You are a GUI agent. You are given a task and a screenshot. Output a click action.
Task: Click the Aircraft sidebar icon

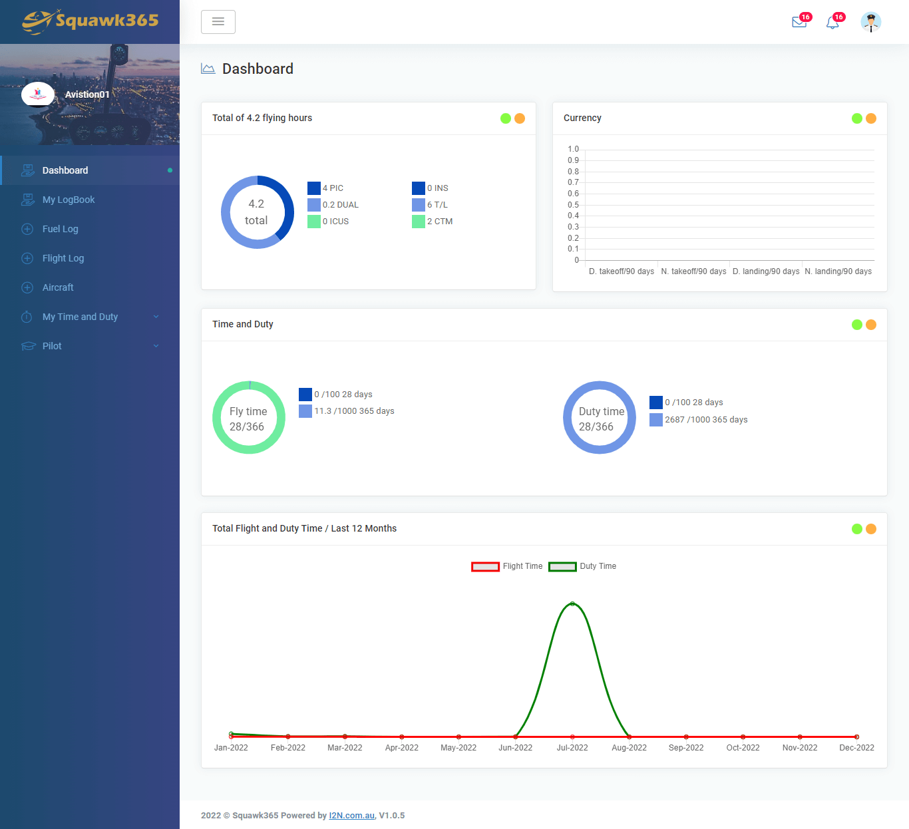(27, 287)
